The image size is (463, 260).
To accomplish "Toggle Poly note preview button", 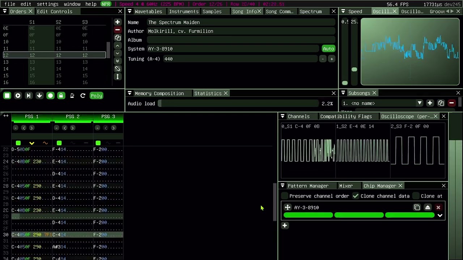I will pyautogui.click(x=96, y=96).
